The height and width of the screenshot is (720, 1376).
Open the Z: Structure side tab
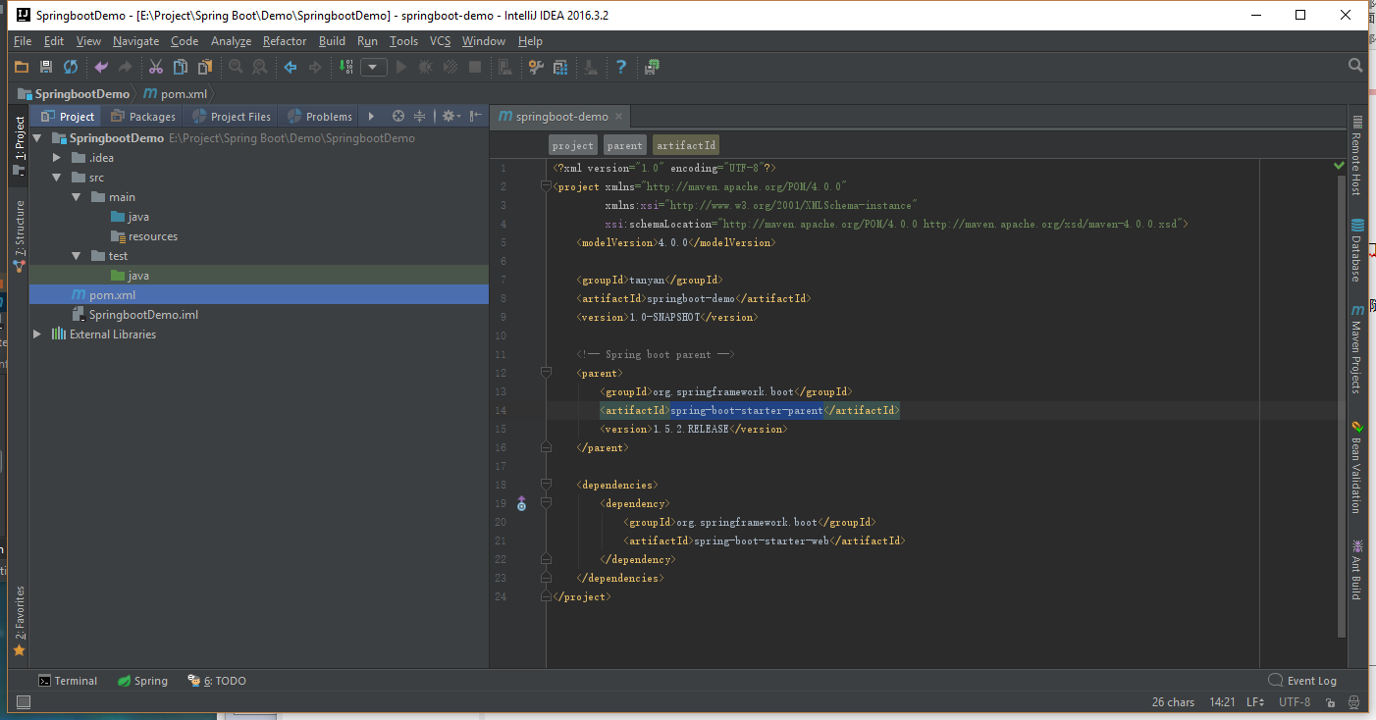(19, 236)
